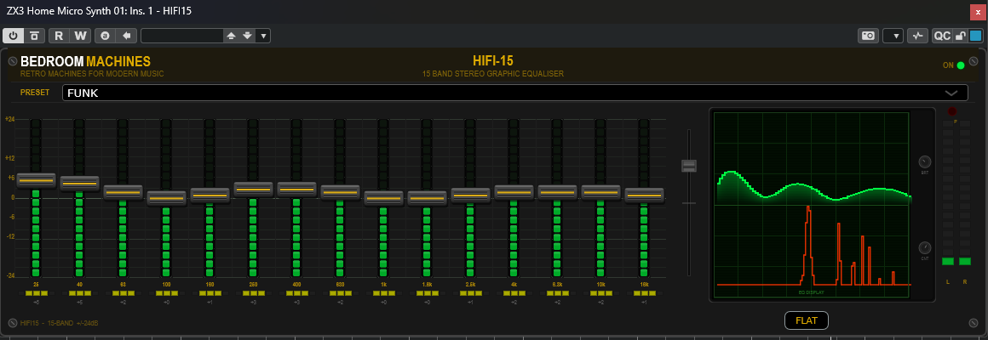Click the HIFI-15 title text

(493, 61)
